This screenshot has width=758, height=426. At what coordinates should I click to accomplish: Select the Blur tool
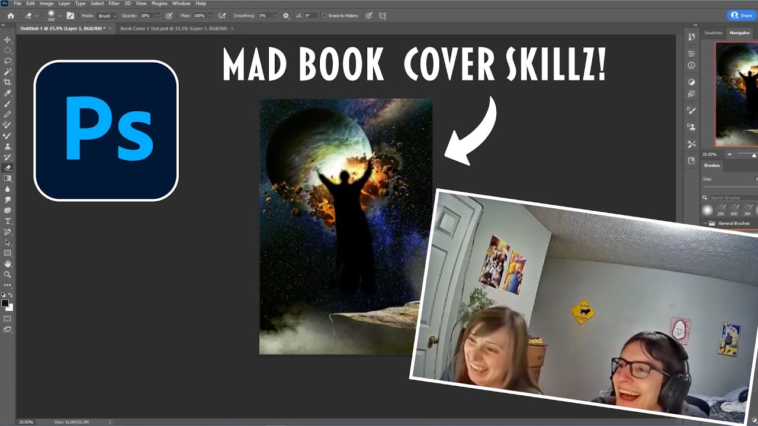tap(8, 189)
